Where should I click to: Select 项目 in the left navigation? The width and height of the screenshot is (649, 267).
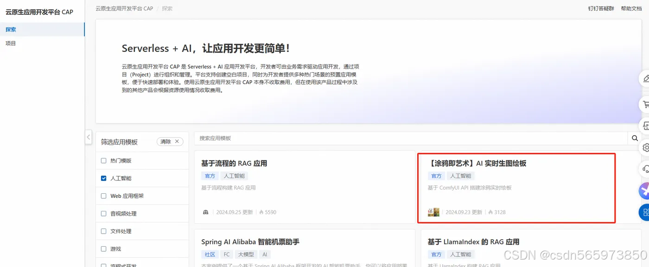click(42, 43)
